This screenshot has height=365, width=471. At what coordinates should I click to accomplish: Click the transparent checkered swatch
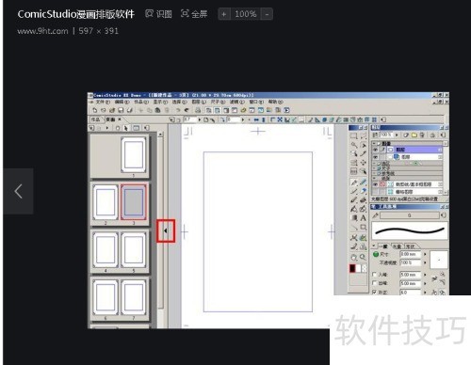(365, 269)
